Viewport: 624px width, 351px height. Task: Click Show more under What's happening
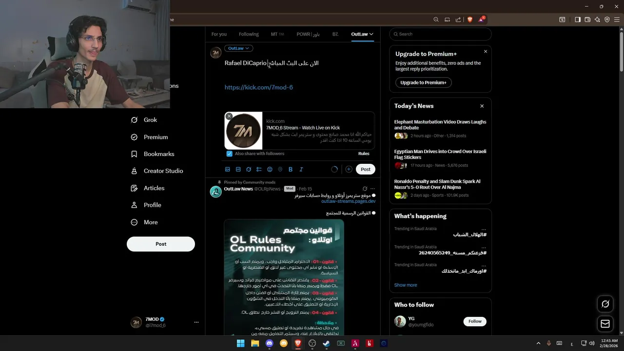click(x=406, y=285)
